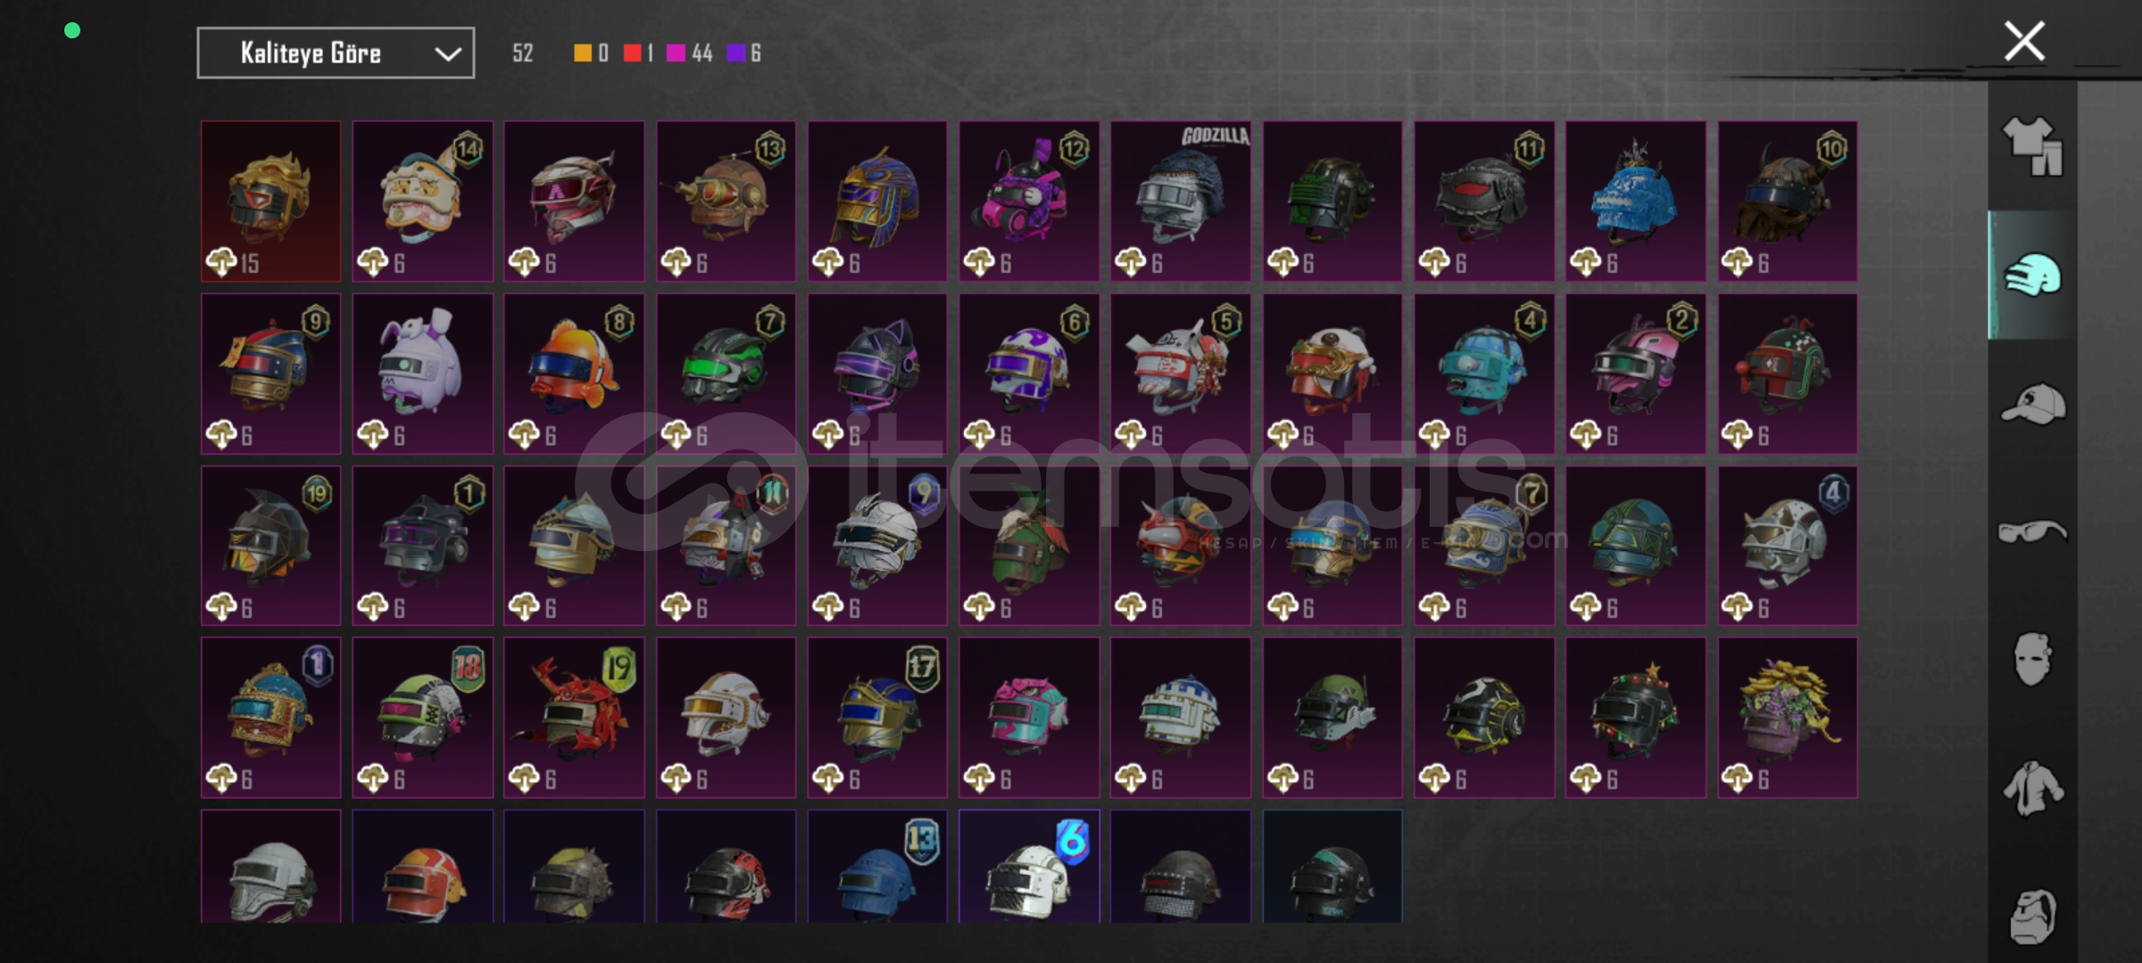Click the red rarity filter swatch
2142x963 pixels.
tap(632, 53)
